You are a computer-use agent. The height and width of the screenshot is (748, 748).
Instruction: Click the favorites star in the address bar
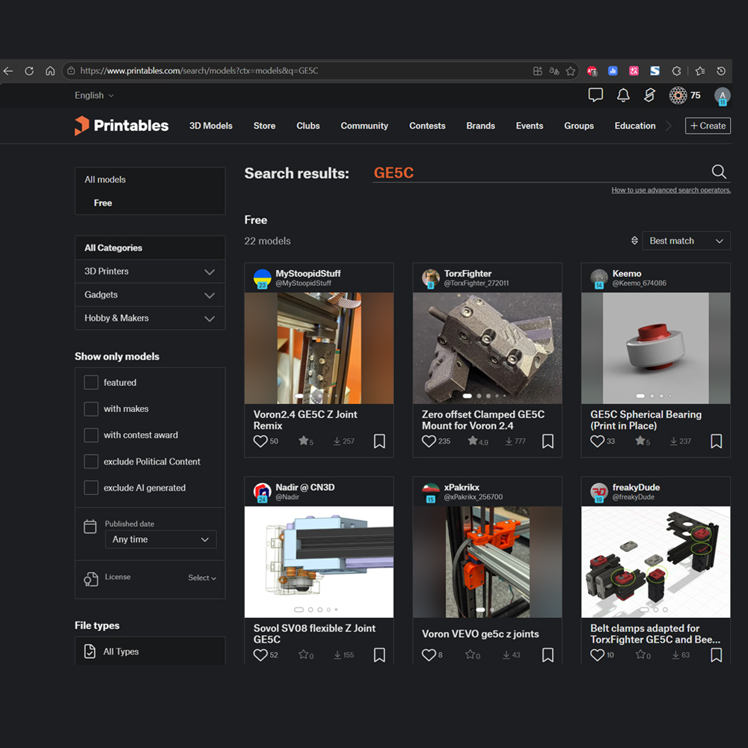571,71
